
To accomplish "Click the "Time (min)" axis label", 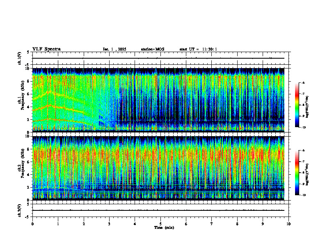I will [164, 228].
